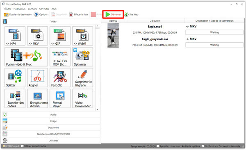The height and width of the screenshot is (150, 246).
Task: Open the Optimiser tool
Action: [83, 57]
